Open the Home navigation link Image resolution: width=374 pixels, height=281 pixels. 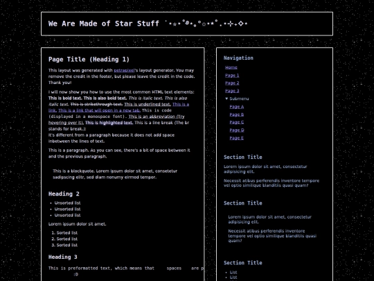(231, 67)
